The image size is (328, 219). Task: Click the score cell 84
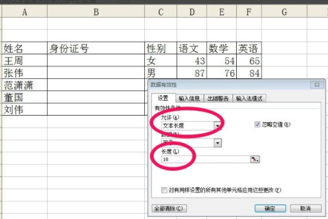tap(249, 73)
